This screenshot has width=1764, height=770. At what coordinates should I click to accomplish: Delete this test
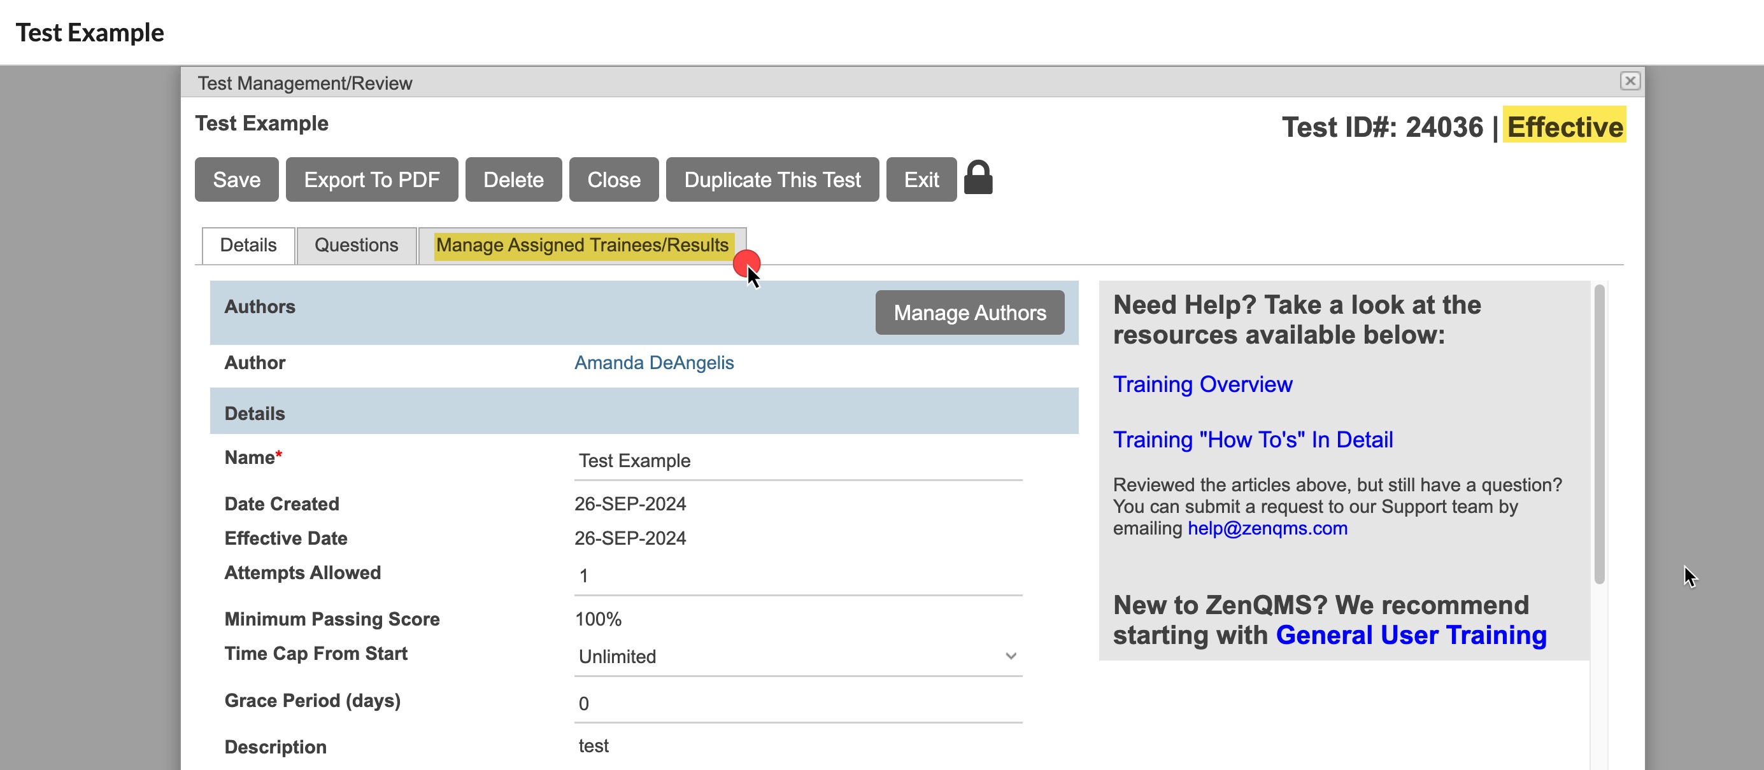pyautogui.click(x=513, y=179)
